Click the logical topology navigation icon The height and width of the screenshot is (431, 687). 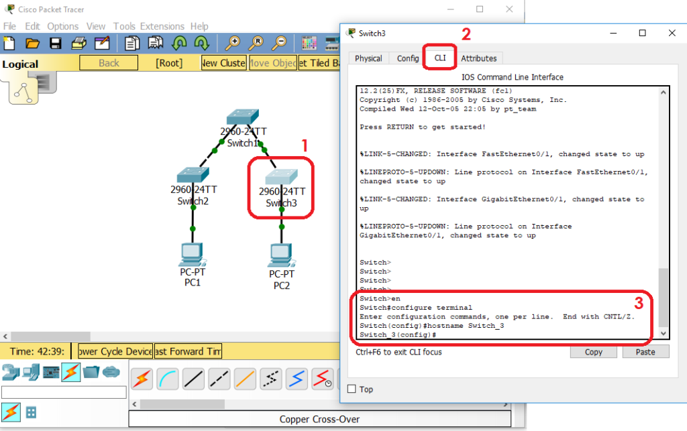[23, 92]
